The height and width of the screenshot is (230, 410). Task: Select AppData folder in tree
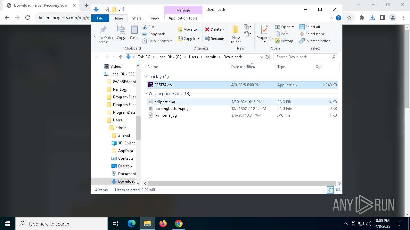(x=125, y=151)
